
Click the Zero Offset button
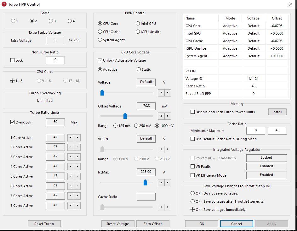coord(153,224)
